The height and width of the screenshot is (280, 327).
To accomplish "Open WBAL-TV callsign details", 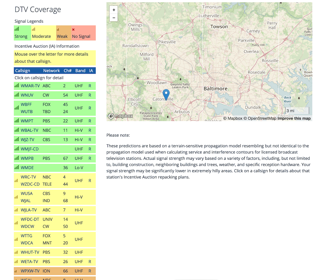I will [x=30, y=131].
